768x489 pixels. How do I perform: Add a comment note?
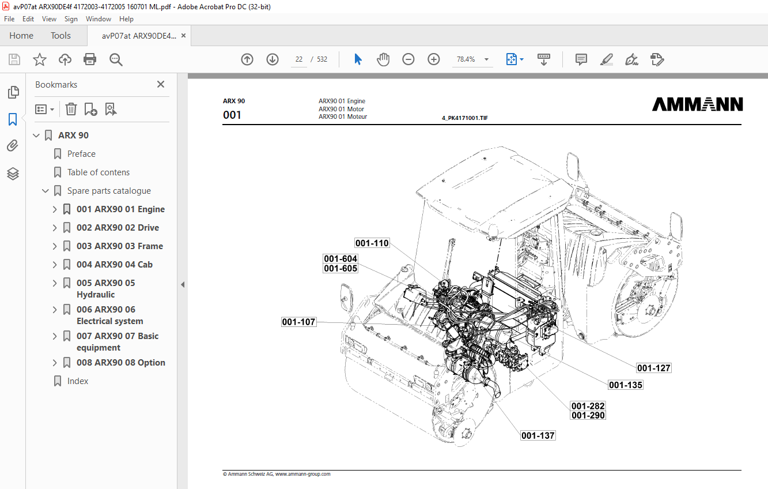tap(581, 59)
